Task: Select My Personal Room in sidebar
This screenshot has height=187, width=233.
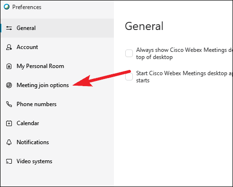Action: 57,66
